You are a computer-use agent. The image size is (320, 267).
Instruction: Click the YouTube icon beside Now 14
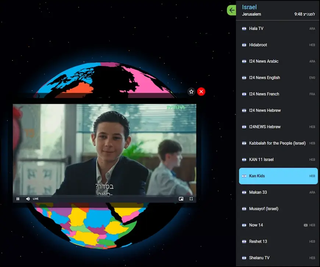tap(306, 225)
